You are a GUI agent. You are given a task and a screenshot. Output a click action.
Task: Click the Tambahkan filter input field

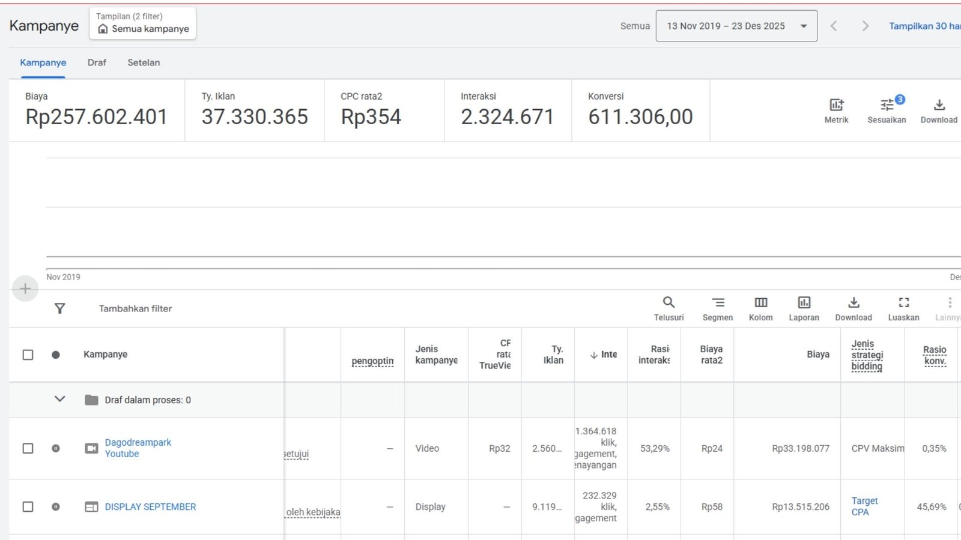136,308
